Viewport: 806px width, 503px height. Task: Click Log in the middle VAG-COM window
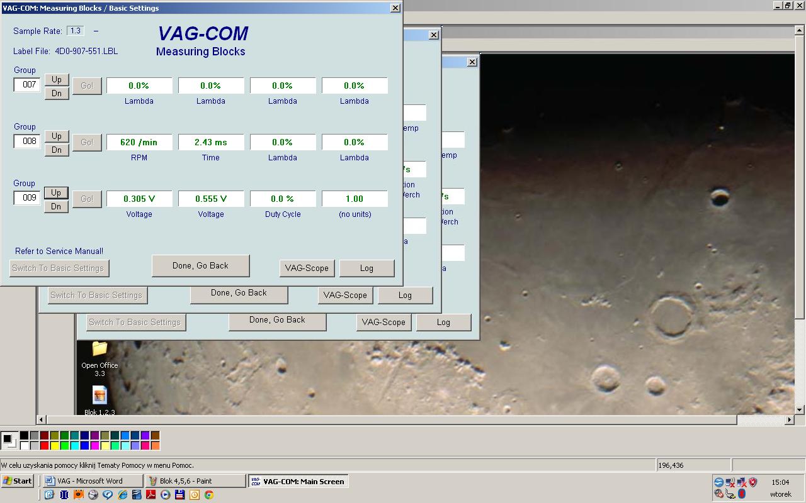[405, 296]
